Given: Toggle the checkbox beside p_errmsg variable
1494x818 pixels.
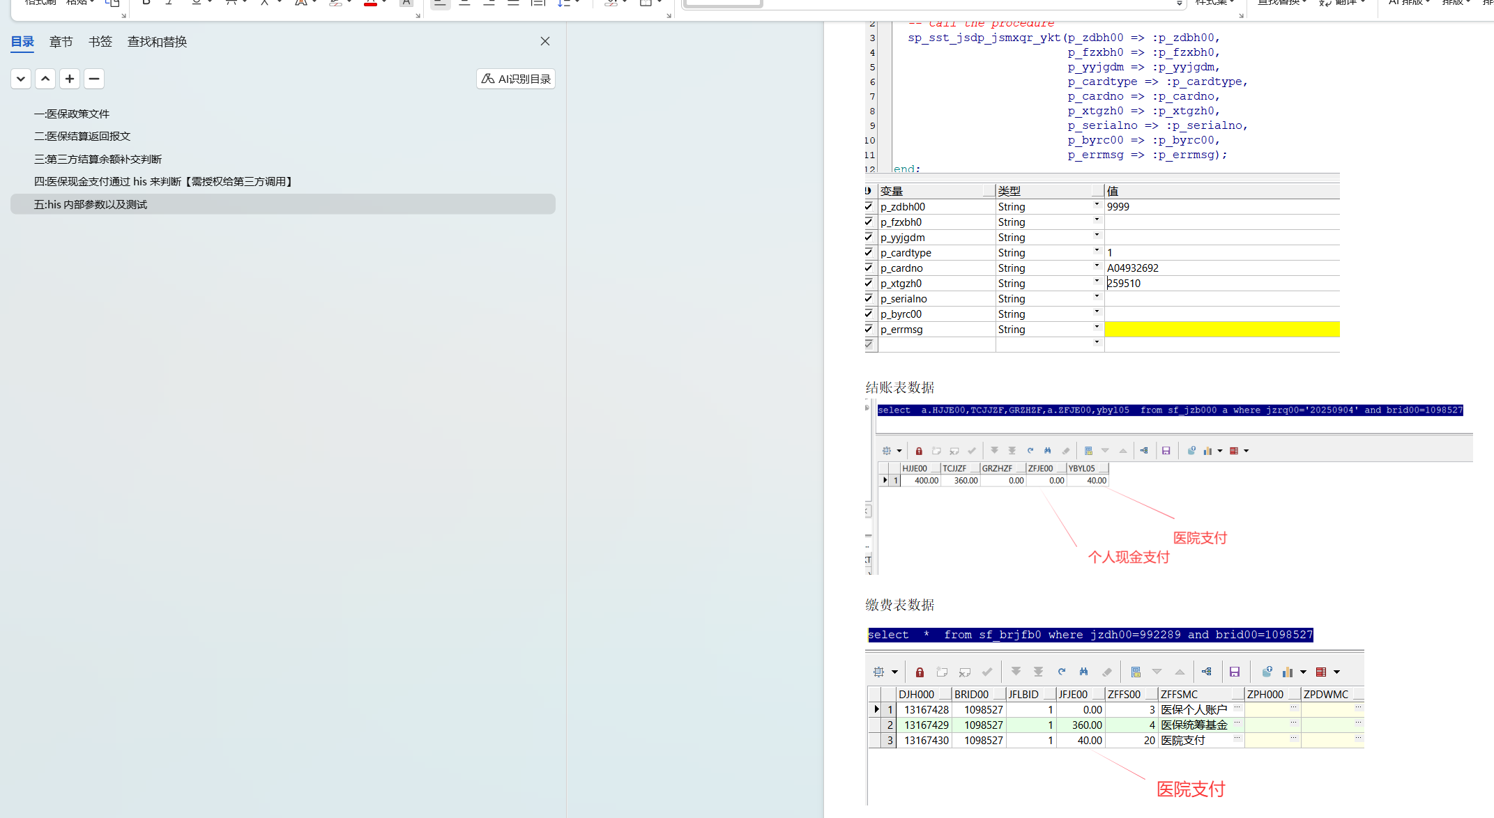Looking at the screenshot, I should pyautogui.click(x=869, y=329).
